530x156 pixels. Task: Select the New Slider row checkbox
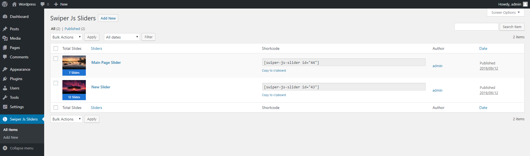tap(56, 83)
